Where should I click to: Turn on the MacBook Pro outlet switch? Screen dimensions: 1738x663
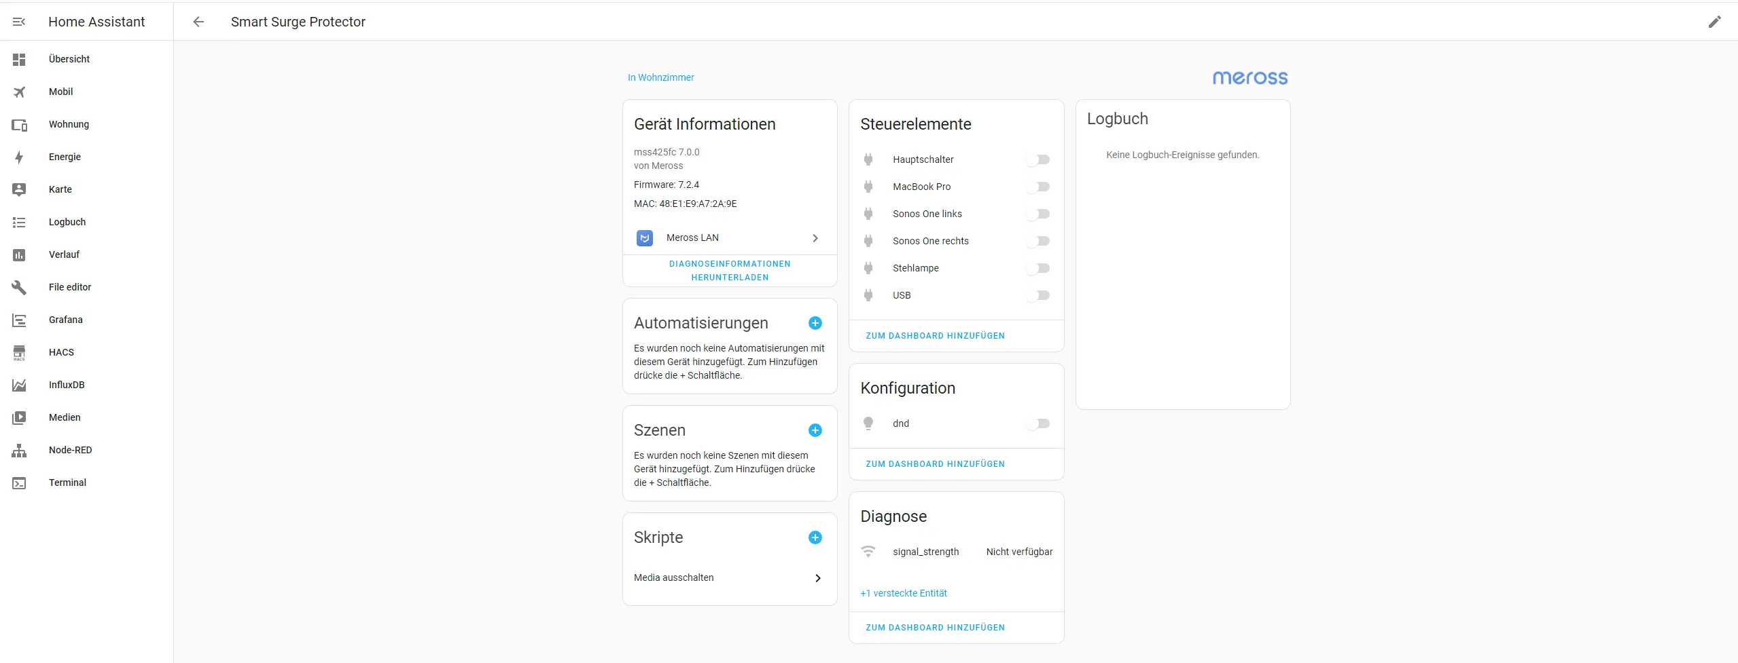click(x=1038, y=187)
